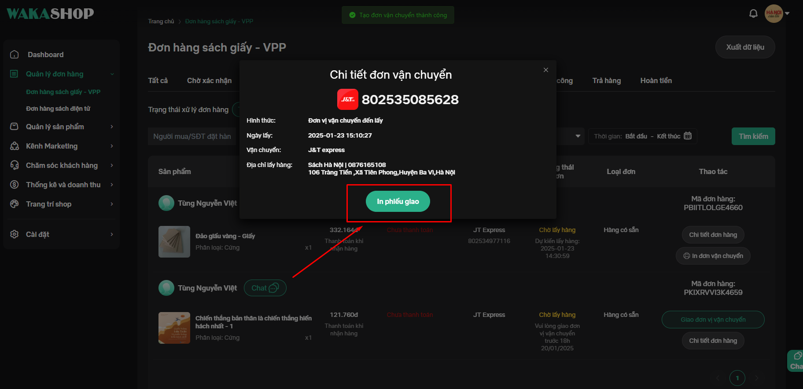The image size is (803, 389).
Task: Switch to the Trả hàng tab
Action: pyautogui.click(x=606, y=80)
